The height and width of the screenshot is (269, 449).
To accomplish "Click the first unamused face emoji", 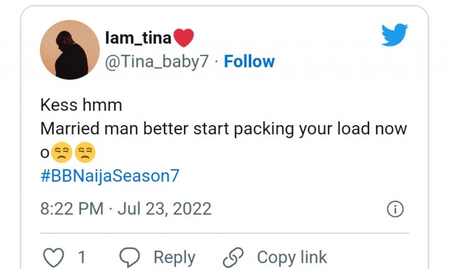I will coord(61,153).
